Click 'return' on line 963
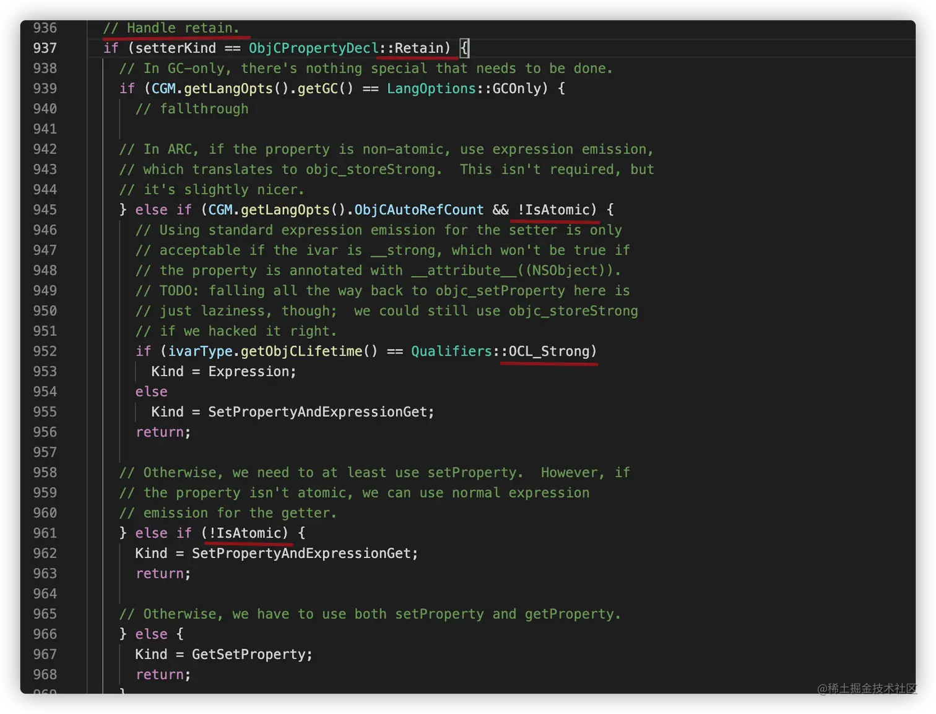Viewport: 936px width, 714px height. pos(160,574)
